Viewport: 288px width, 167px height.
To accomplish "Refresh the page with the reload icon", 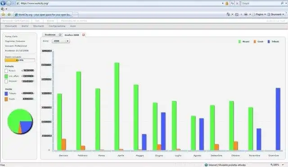I will click(232, 3).
